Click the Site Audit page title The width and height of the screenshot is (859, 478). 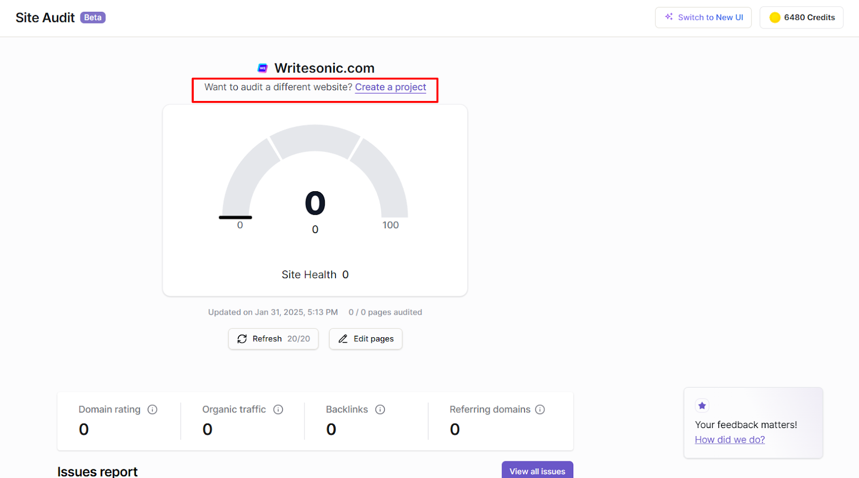(45, 18)
